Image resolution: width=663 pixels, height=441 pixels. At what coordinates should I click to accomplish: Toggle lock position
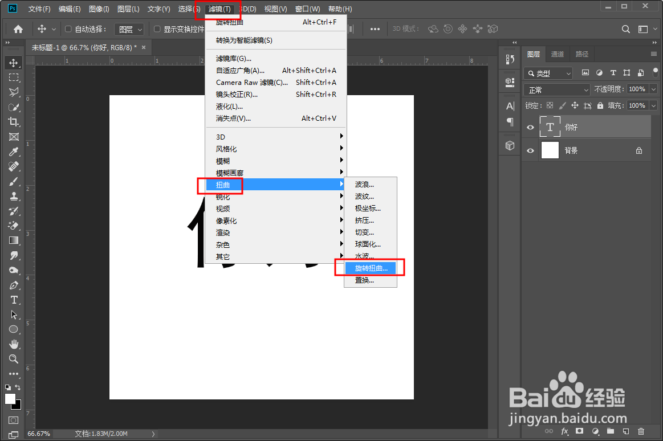575,105
